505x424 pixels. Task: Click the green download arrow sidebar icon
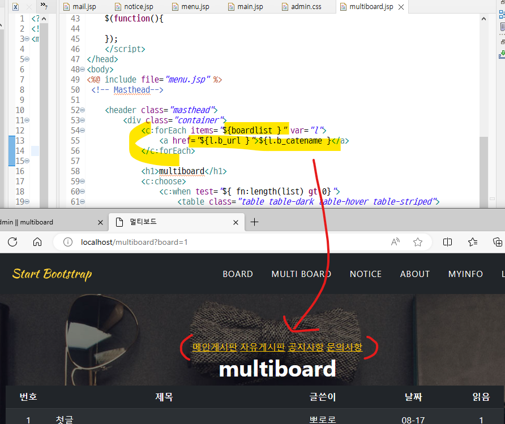(502, 54)
